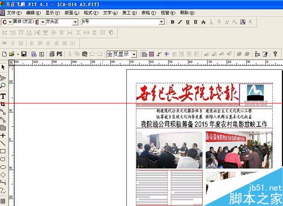Click the right meeting photo with red banner
This screenshot has width=283, height=206.
pos(239,150)
